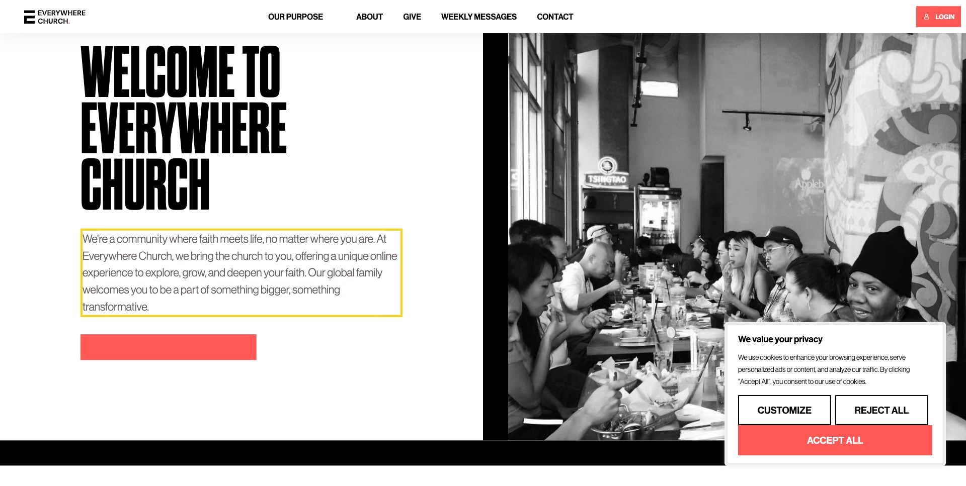Click the cookie description text
This screenshot has height=486, width=966.
pos(824,369)
